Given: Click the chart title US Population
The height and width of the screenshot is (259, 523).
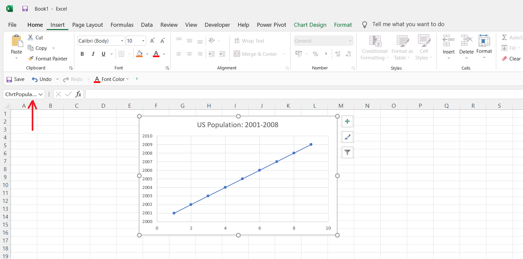Looking at the screenshot, I should pyautogui.click(x=237, y=125).
